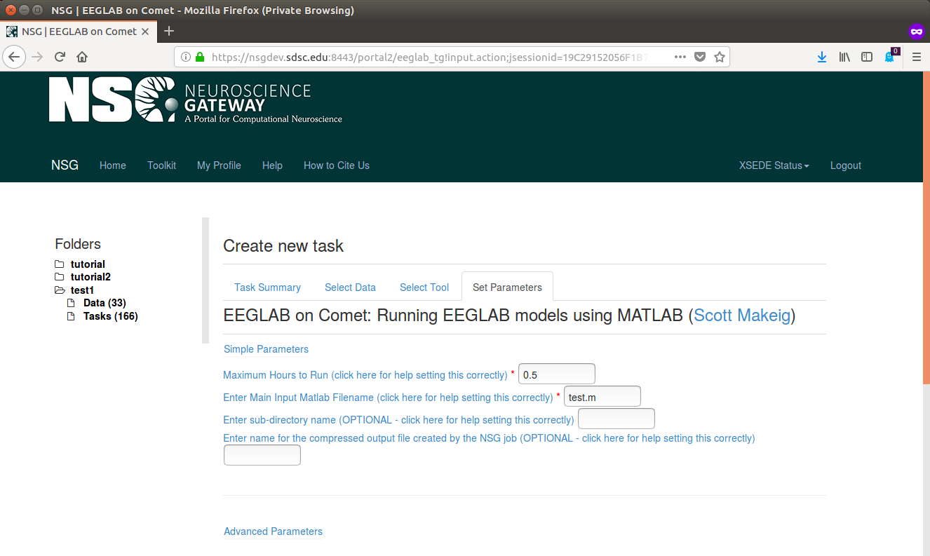Open Toolkit in the navbar

pyautogui.click(x=161, y=165)
